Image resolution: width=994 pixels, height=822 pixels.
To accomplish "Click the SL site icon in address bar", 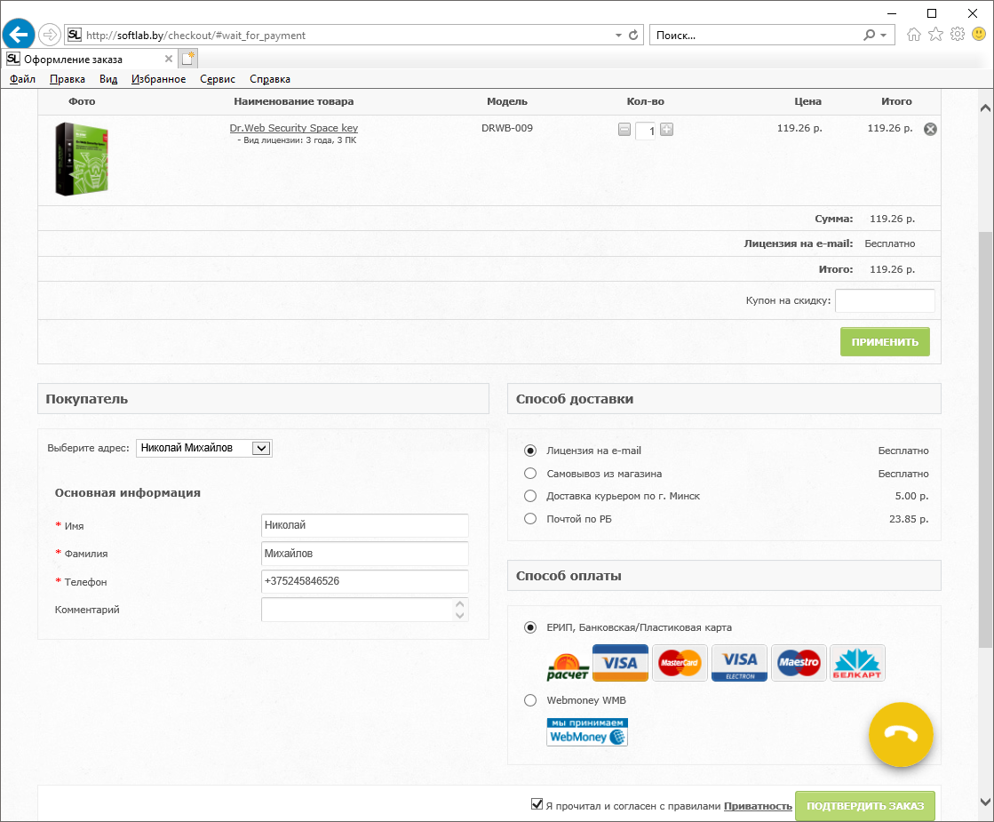I will click(74, 35).
